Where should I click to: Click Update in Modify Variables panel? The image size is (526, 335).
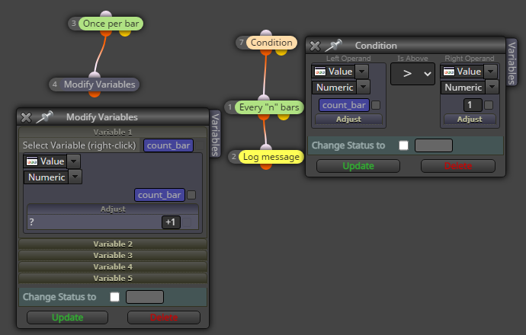(67, 317)
